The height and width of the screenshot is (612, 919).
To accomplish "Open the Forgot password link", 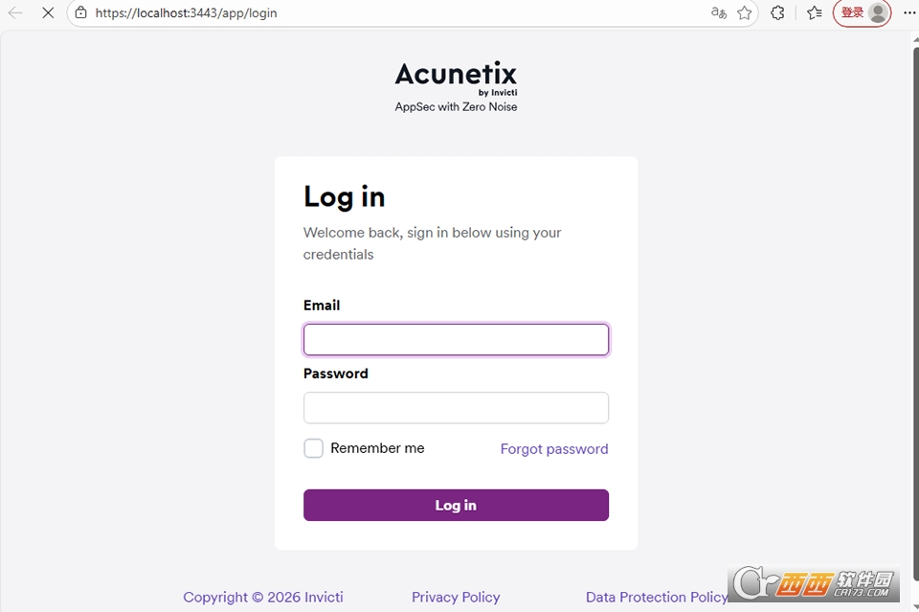I will click(554, 449).
